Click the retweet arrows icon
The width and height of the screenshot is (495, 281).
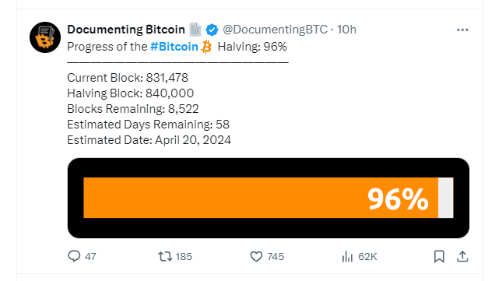click(165, 256)
